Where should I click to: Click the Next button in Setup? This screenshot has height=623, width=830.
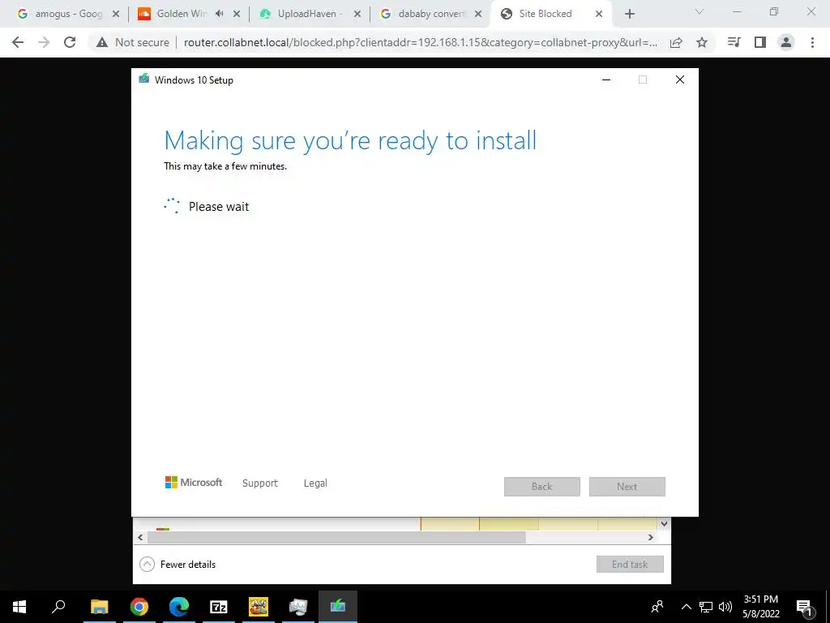(x=627, y=487)
